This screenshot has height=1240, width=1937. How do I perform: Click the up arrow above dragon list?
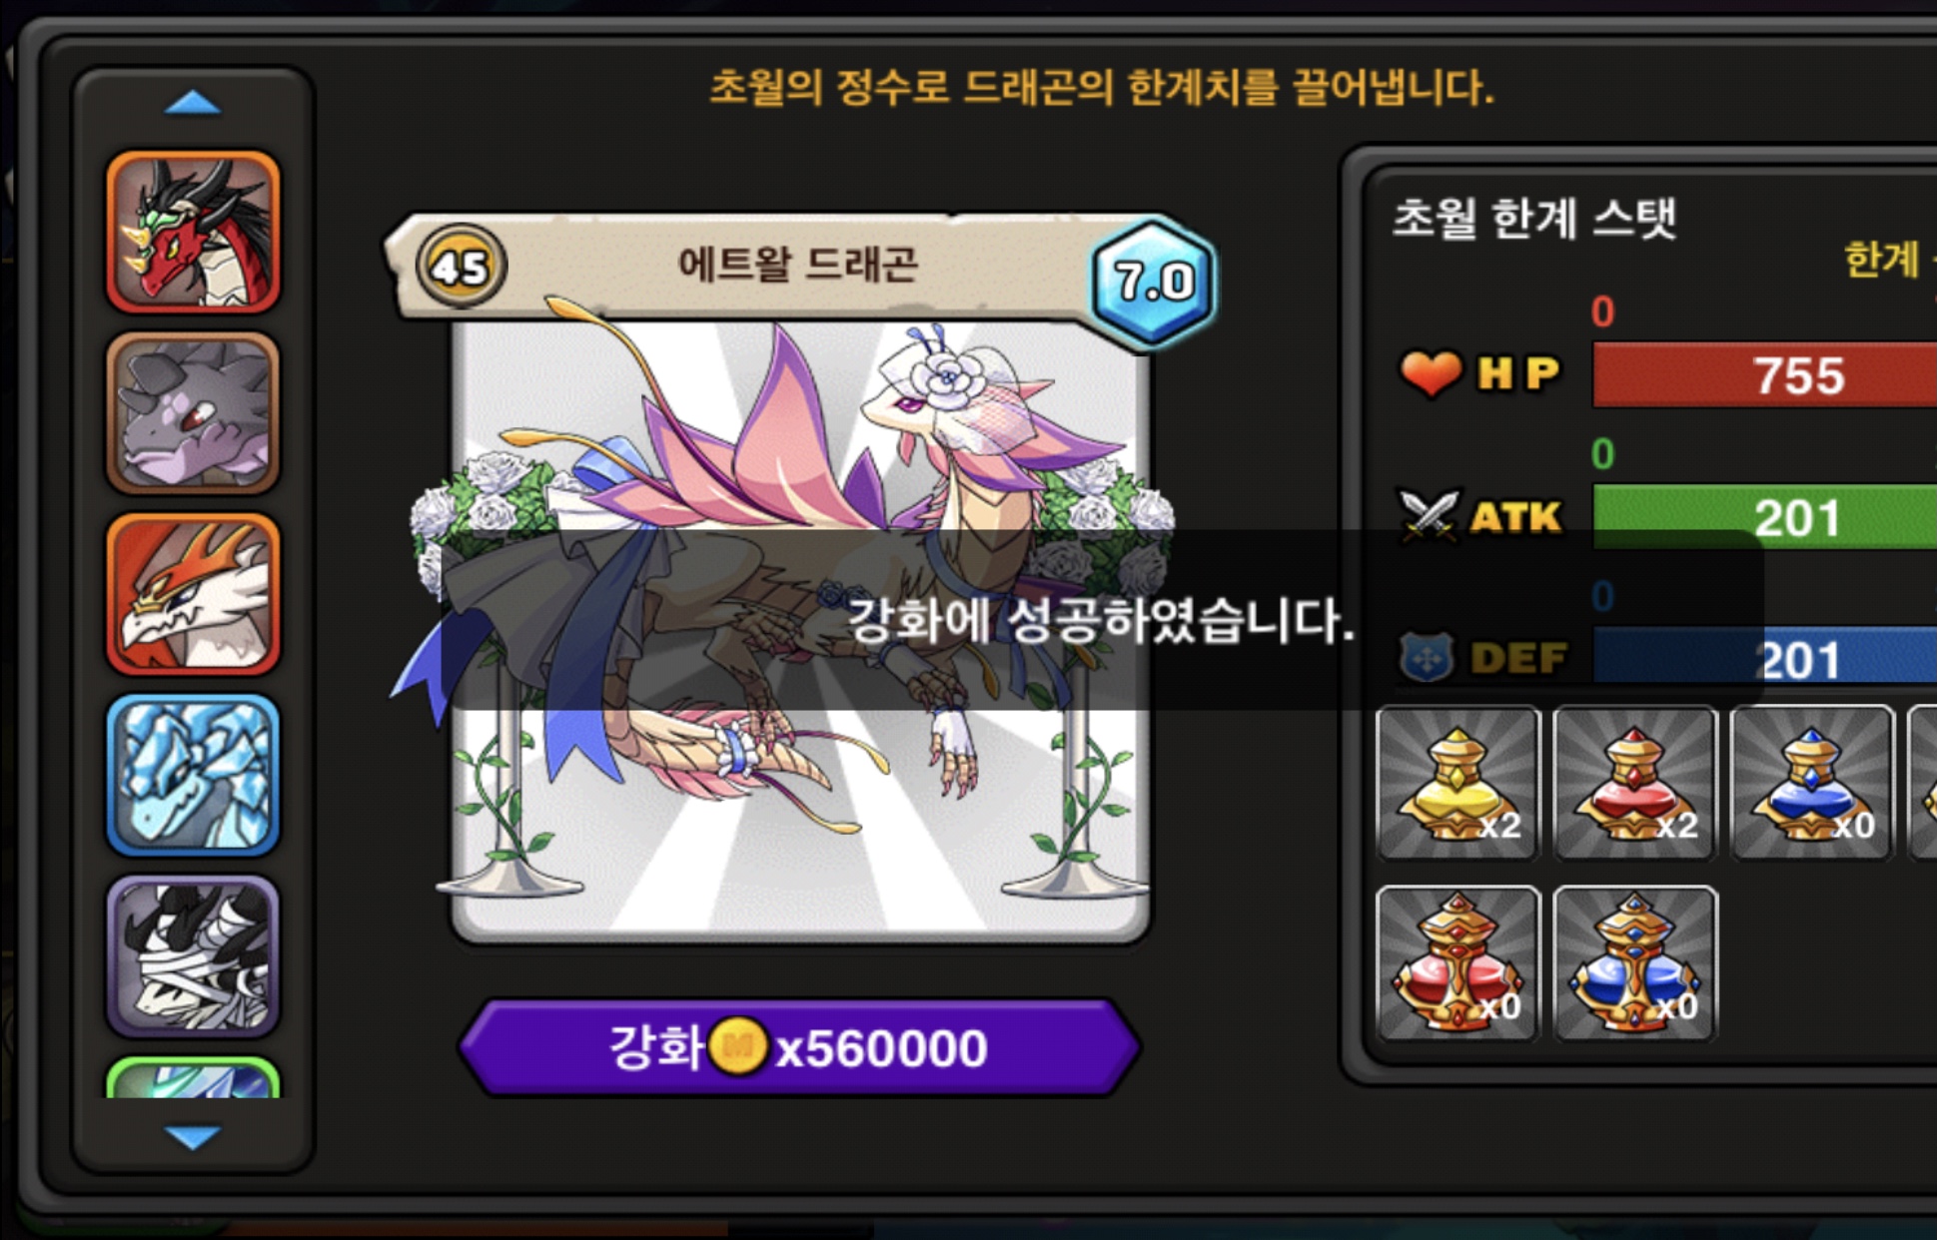192,103
